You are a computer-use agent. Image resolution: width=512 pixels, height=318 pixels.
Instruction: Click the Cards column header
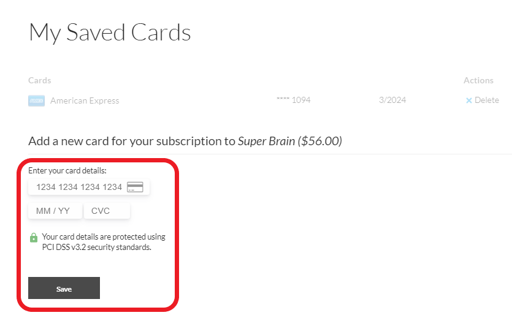pos(40,80)
